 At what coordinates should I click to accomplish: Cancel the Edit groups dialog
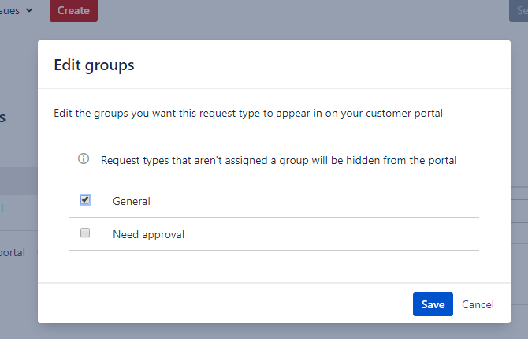click(478, 304)
